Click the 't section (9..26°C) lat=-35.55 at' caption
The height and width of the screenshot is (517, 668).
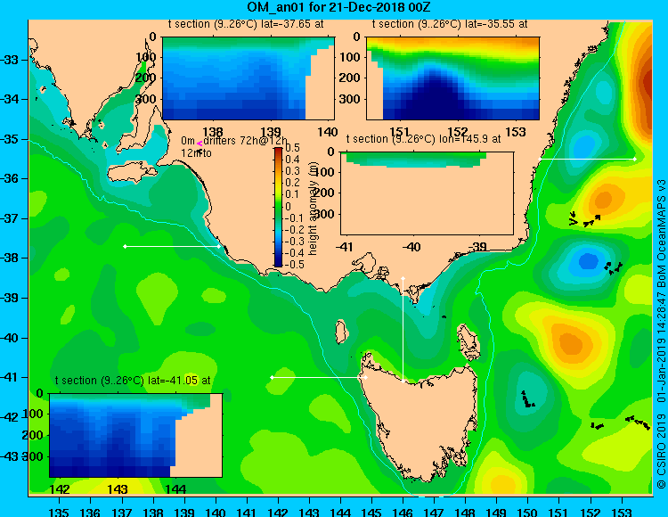tap(450, 24)
